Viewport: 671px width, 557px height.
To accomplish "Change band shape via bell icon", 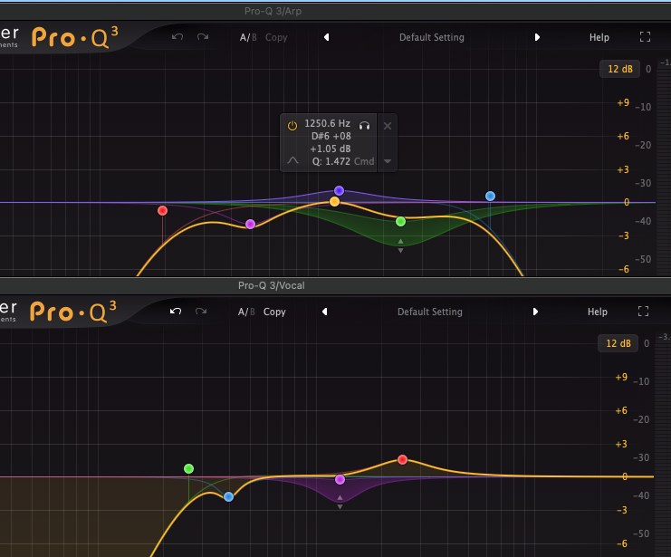I will click(x=292, y=160).
